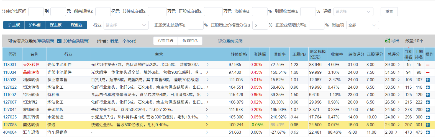The image size is (436, 140).
Task: Toggle the 仅看持仓 filter
Action: coord(190,41)
